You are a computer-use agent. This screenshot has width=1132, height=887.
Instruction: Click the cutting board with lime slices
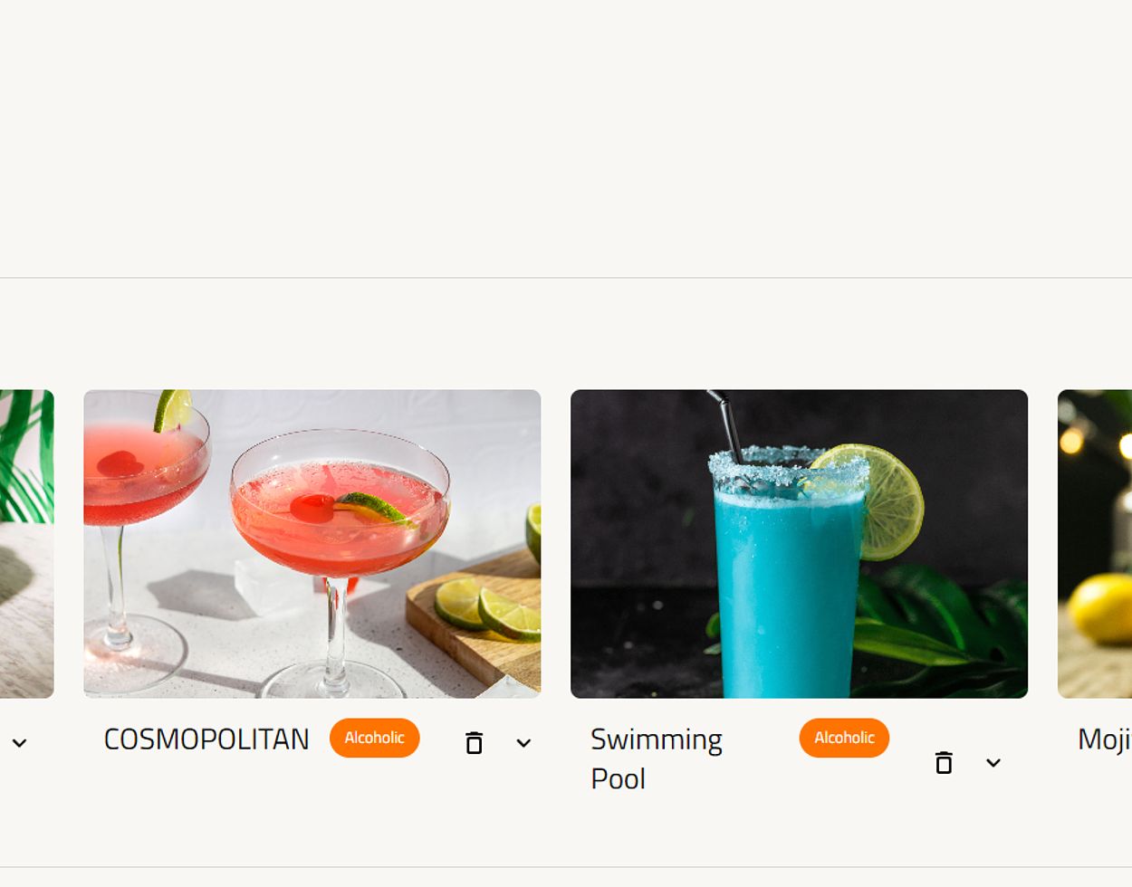click(475, 625)
